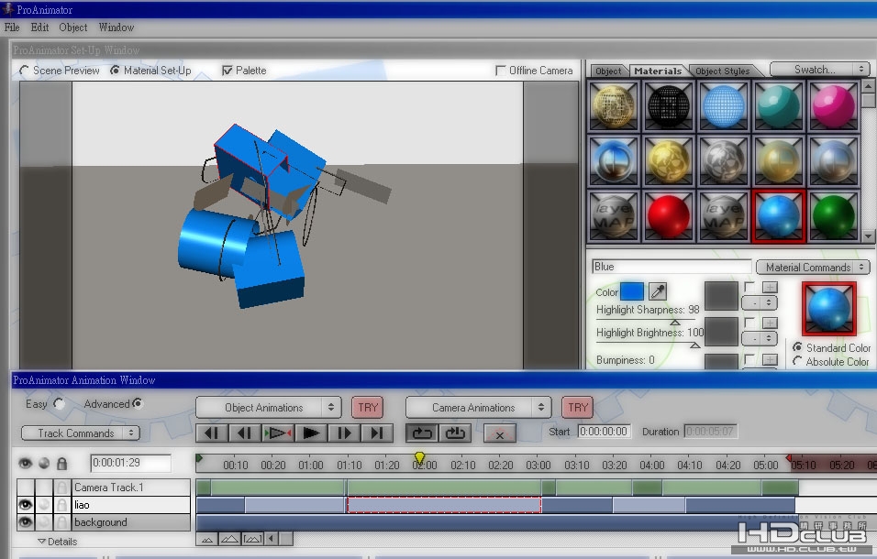
Task: Play the selected range preview button
Action: [x=277, y=433]
